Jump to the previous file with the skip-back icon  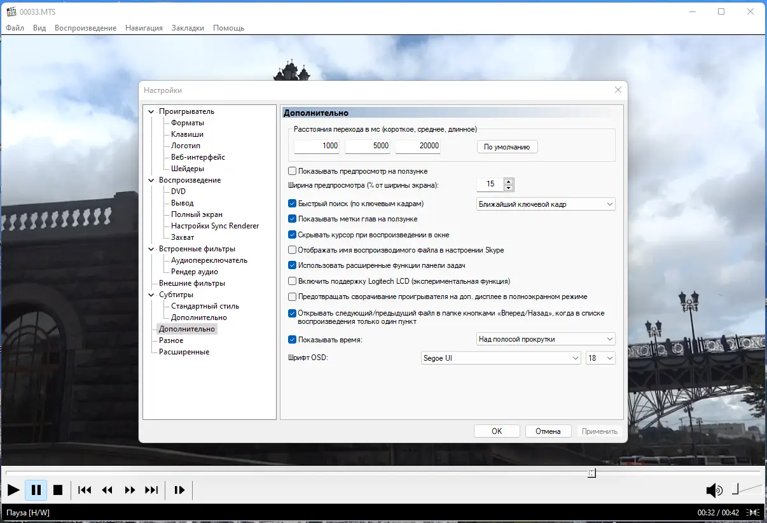point(85,490)
